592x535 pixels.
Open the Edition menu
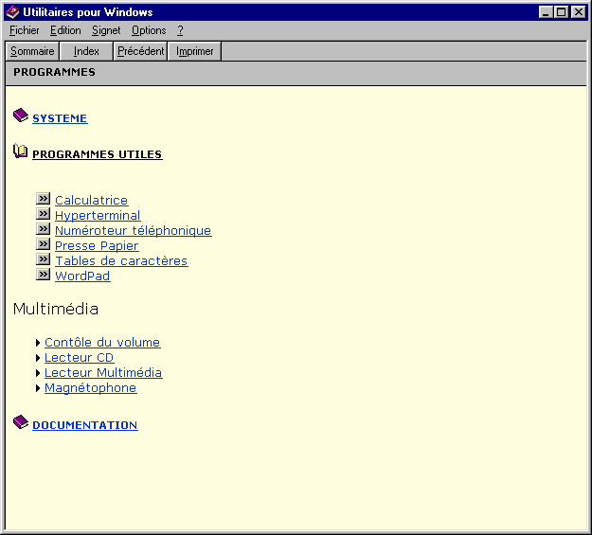click(65, 30)
